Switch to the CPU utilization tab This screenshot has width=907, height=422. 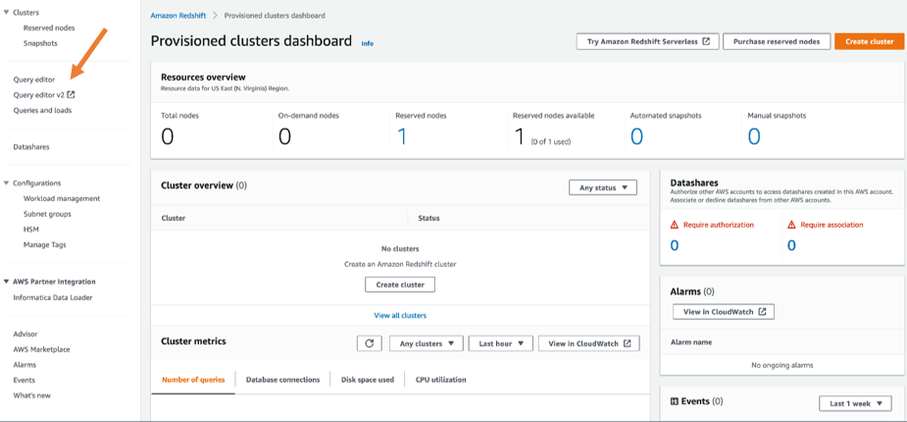pyautogui.click(x=441, y=380)
